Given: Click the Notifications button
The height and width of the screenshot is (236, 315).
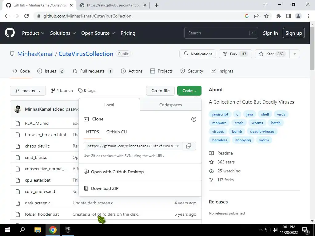Looking at the screenshot, I should pyautogui.click(x=198, y=54).
